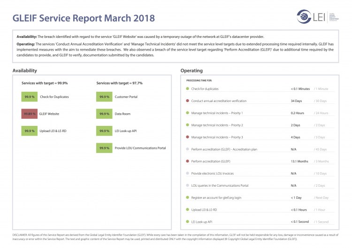Click the 34 Days processing time value
Screen dimensions: 352x248
tap(297, 101)
